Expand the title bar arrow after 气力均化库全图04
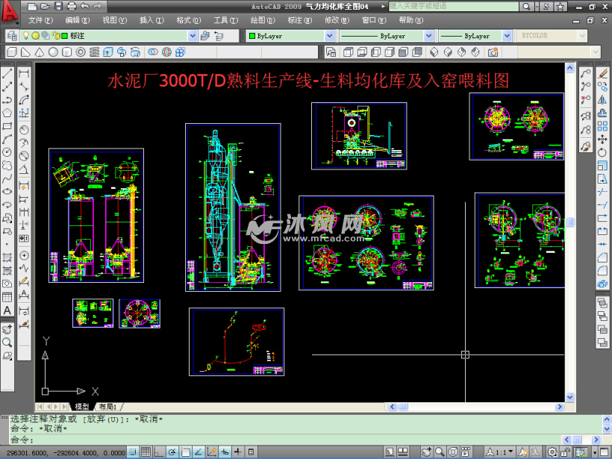This screenshot has width=612, height=459. point(383,6)
